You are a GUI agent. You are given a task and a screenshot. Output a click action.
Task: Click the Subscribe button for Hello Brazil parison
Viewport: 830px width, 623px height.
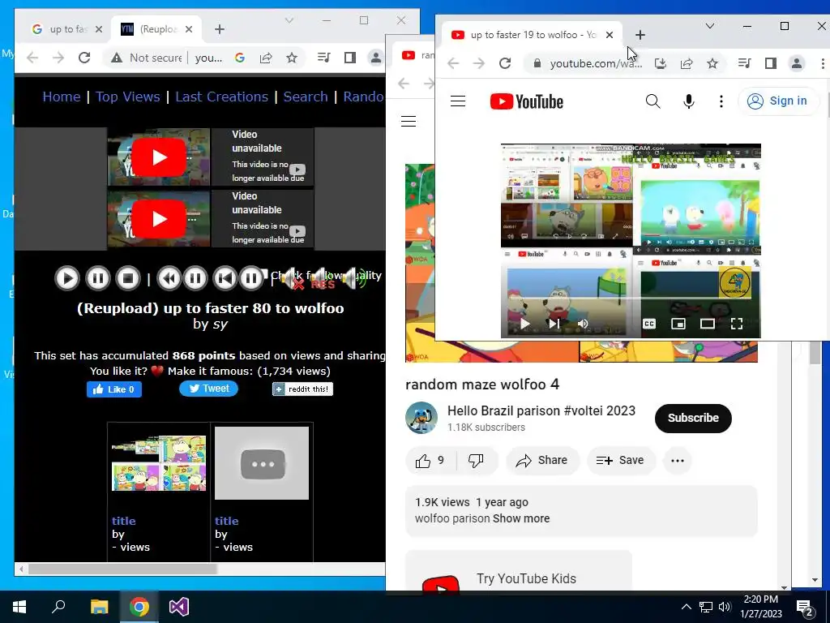(x=693, y=418)
